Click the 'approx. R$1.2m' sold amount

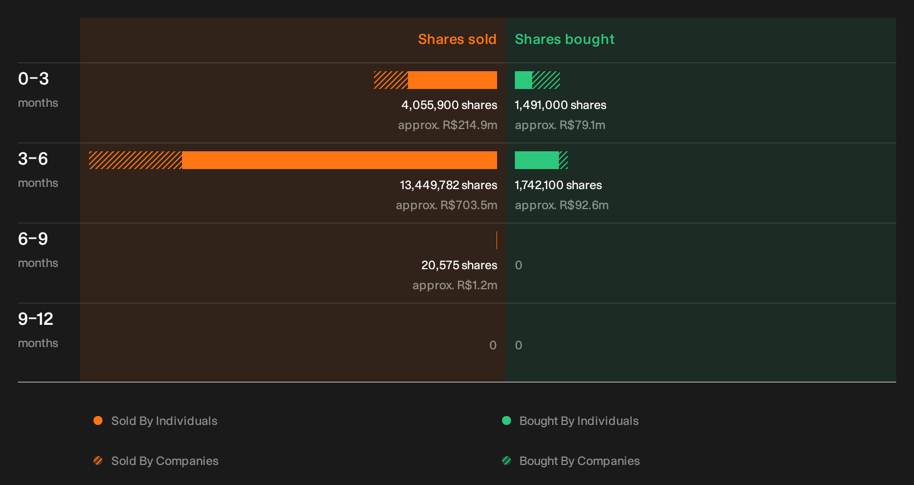click(455, 285)
